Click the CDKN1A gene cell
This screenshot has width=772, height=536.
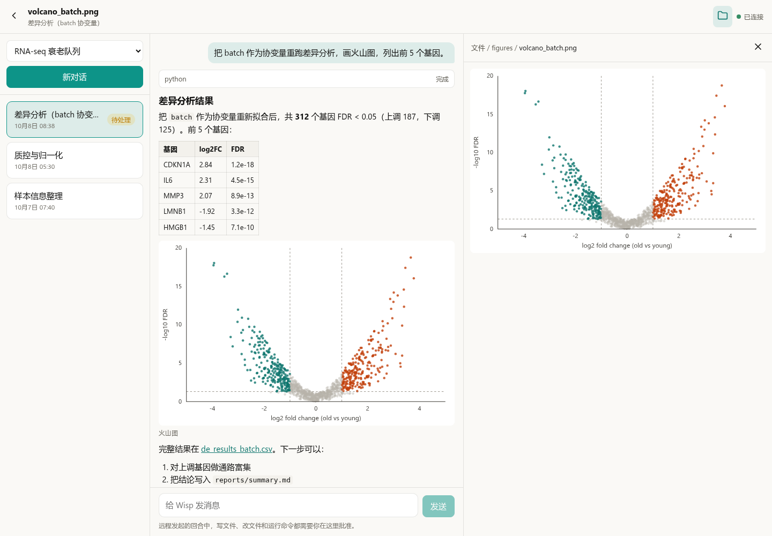177,165
